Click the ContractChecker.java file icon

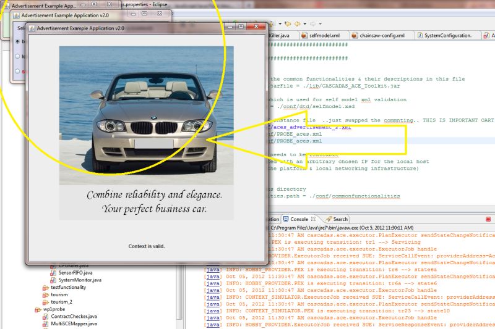[x=45, y=317]
